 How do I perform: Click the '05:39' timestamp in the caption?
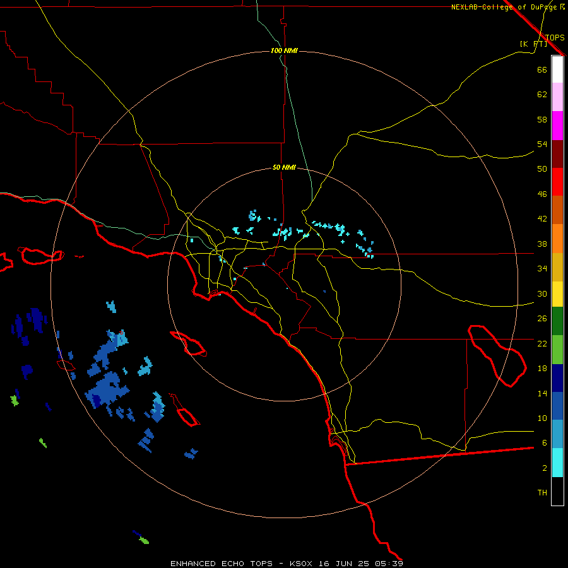tap(389, 564)
